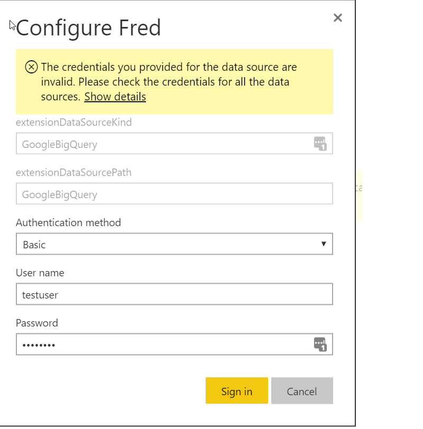
Task: Focus the Password input field
Action: click(x=174, y=344)
